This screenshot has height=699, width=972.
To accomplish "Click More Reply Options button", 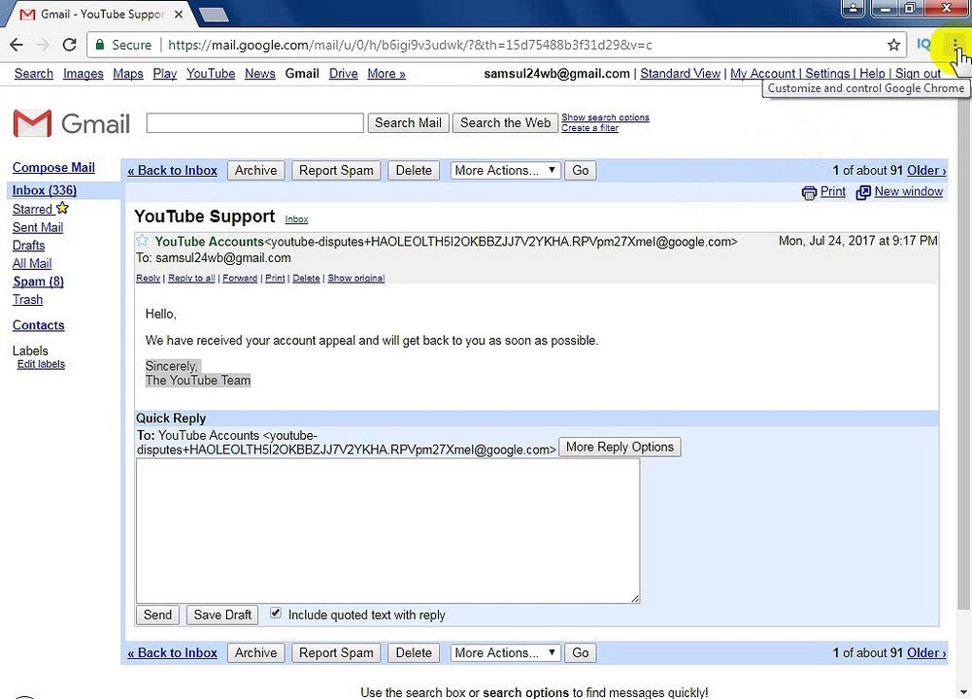I will coord(620,447).
